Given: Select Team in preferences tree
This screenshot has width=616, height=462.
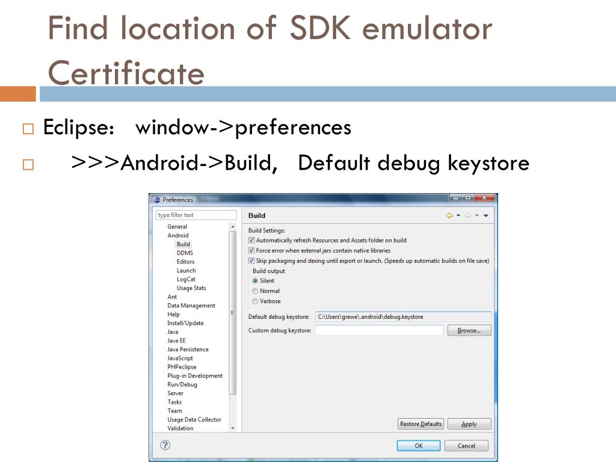Looking at the screenshot, I should 175,410.
